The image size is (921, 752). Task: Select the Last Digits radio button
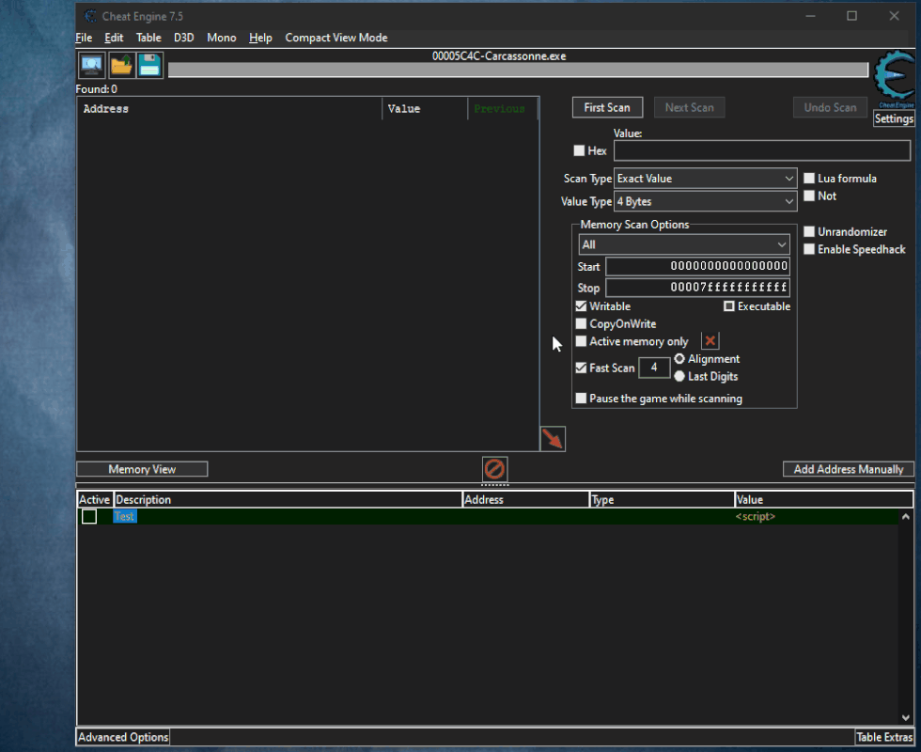(679, 376)
